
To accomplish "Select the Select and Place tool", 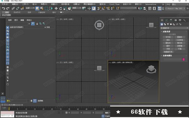I will [69, 8].
